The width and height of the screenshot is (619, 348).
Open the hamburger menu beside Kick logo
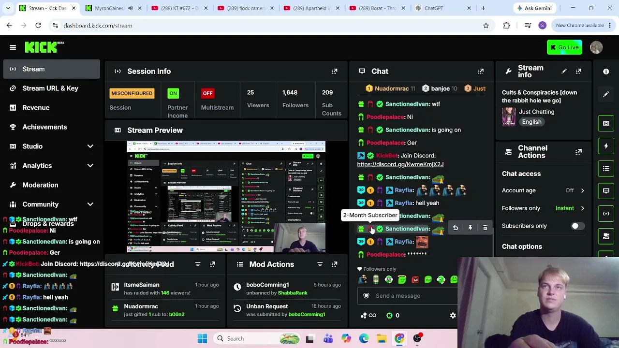pos(13,47)
